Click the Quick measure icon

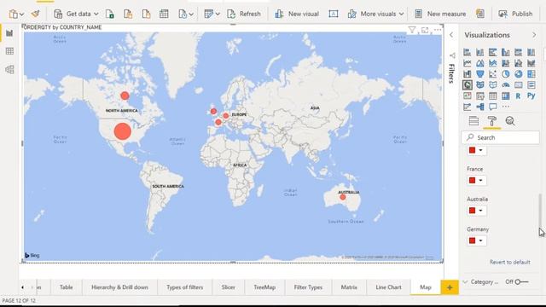pos(480,14)
